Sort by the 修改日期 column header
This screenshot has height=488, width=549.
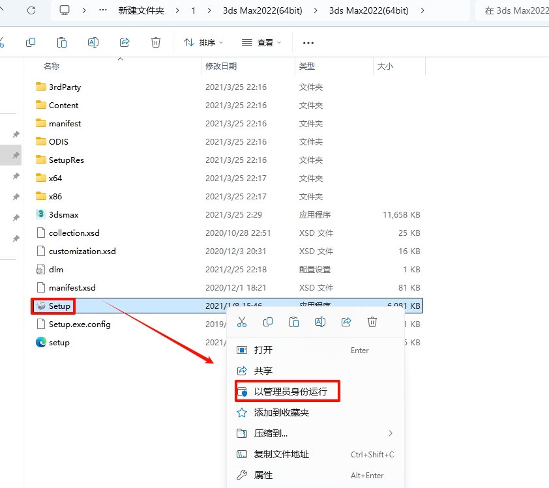[222, 66]
